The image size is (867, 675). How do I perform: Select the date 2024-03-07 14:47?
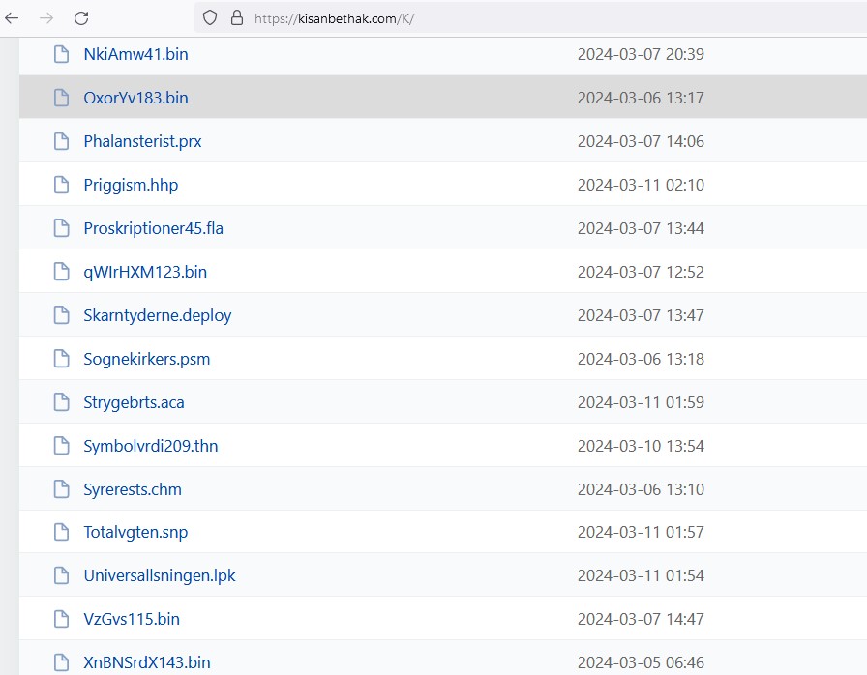coord(641,619)
